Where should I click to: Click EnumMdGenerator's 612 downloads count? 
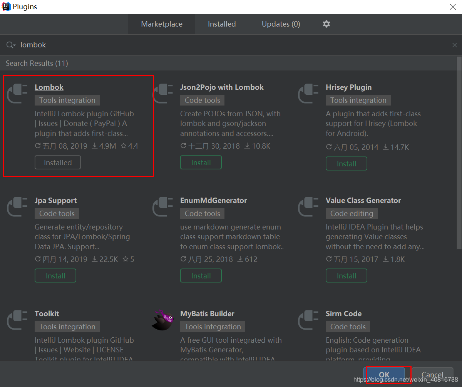247,259
